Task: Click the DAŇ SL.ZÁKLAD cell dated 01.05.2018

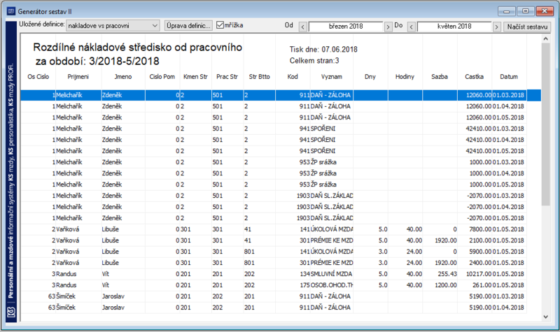Action: pyautogui.click(x=332, y=218)
